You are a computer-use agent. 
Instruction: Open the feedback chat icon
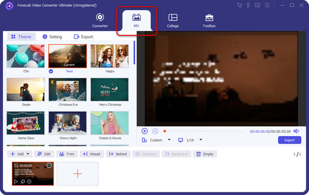(257, 5)
